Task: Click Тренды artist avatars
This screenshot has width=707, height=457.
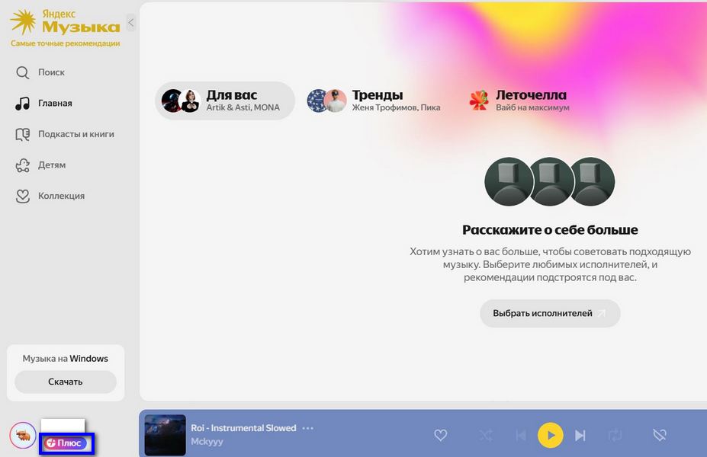Action: 327,101
